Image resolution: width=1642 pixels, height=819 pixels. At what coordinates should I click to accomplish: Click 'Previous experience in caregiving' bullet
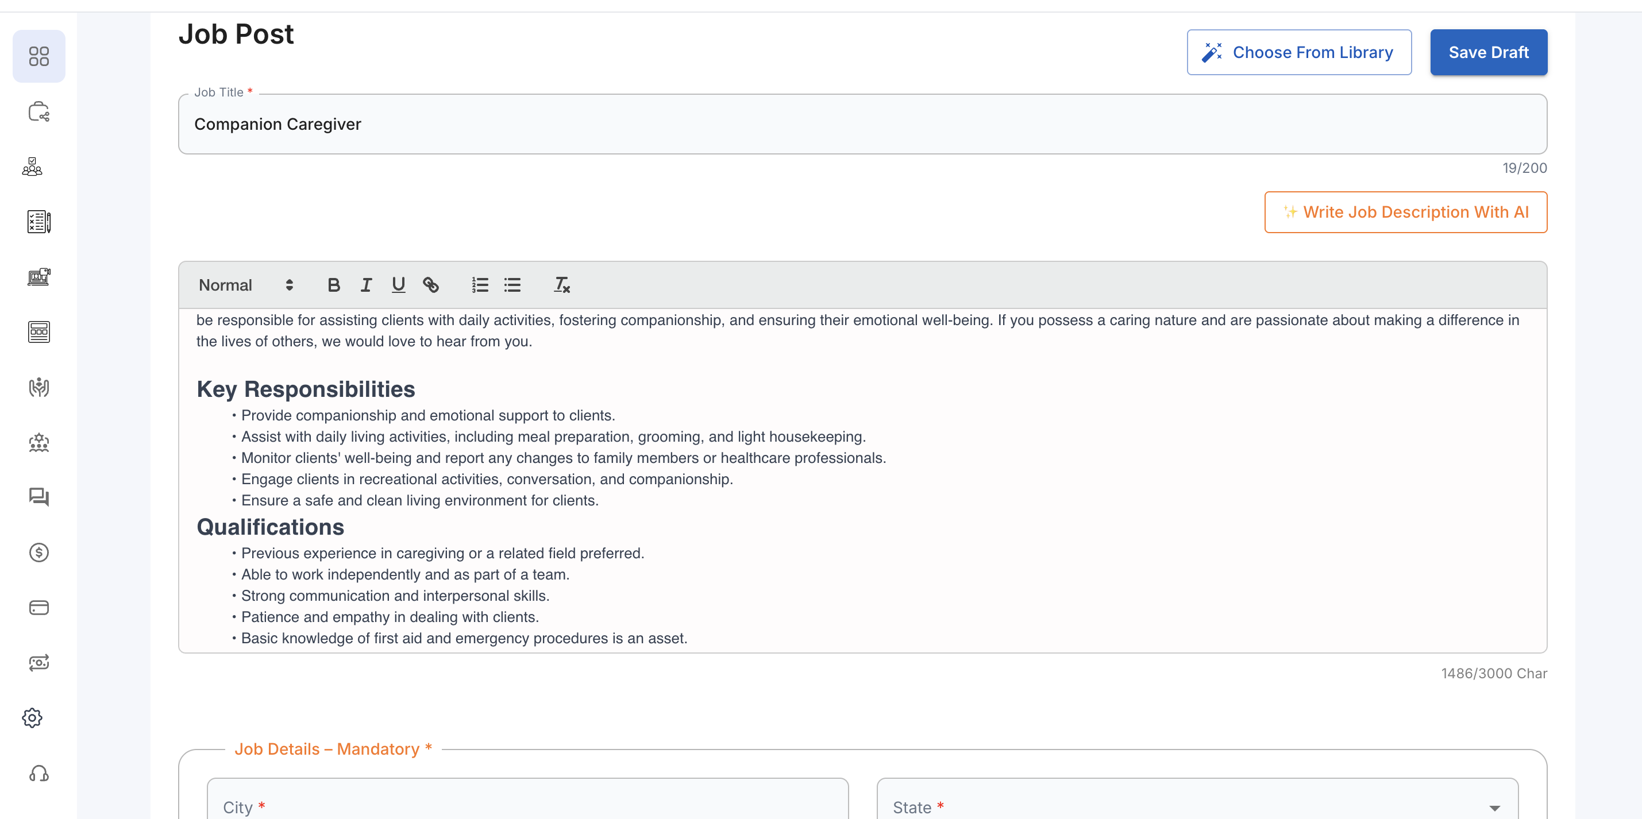443,553
